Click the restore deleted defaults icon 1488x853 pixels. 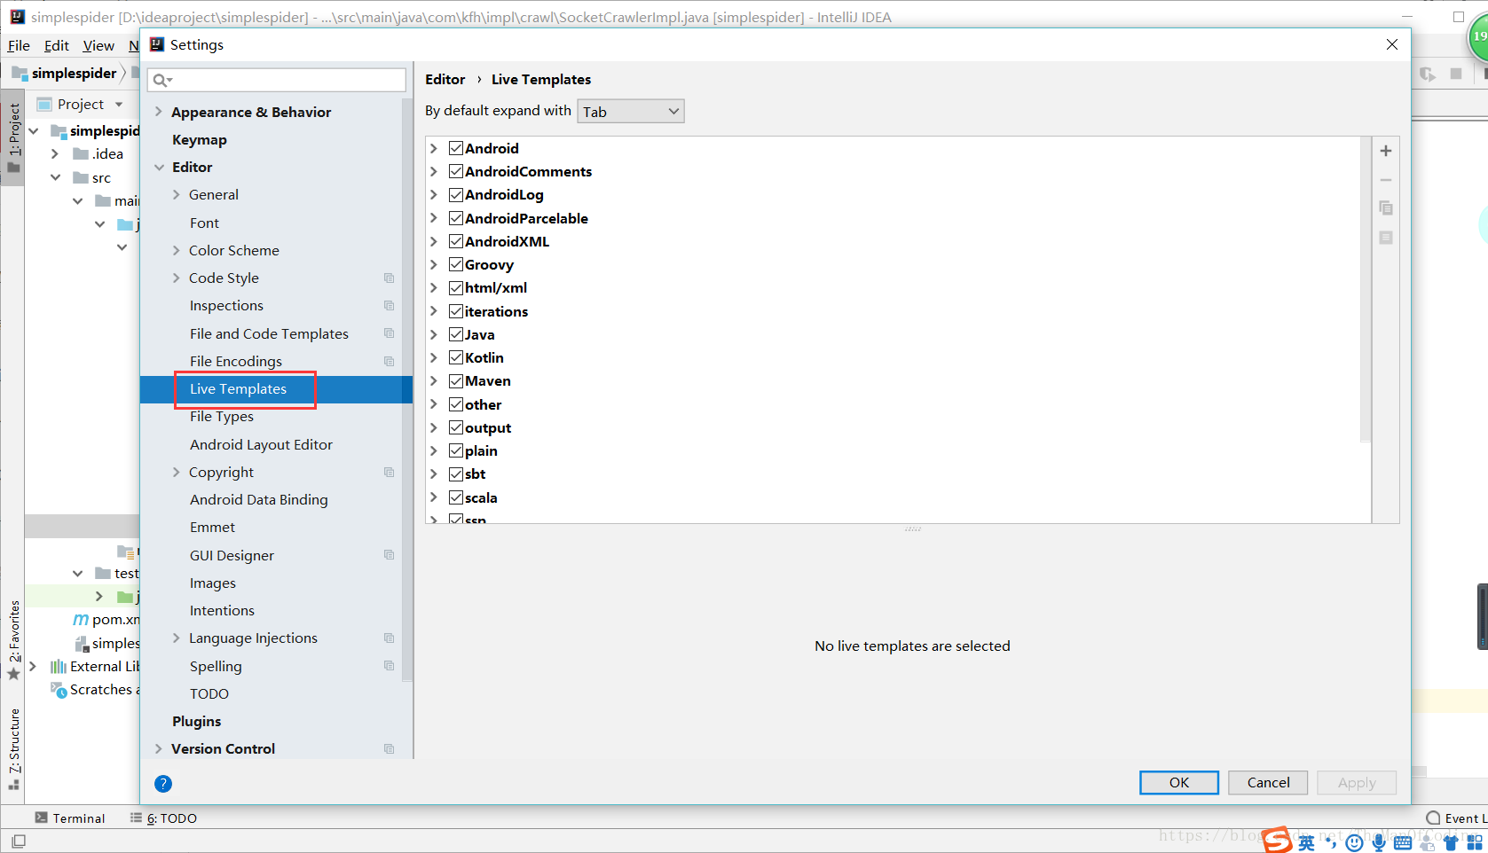click(x=1386, y=238)
